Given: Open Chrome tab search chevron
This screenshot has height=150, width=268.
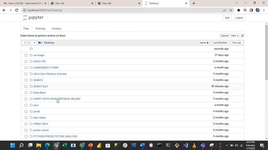Looking at the screenshot, I should [236, 3].
